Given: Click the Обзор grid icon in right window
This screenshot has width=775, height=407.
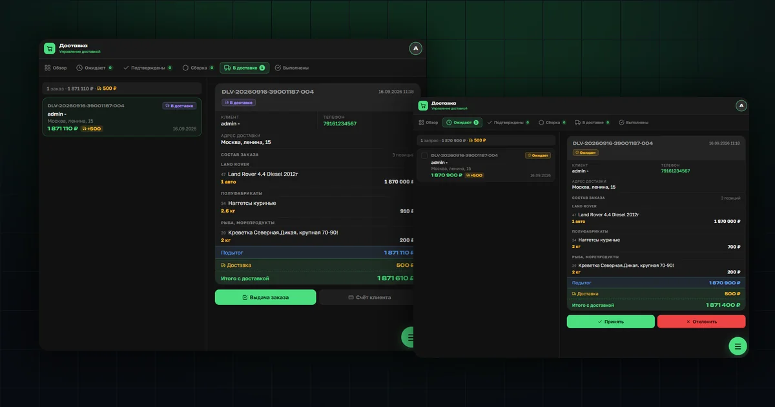Looking at the screenshot, I should tap(421, 122).
